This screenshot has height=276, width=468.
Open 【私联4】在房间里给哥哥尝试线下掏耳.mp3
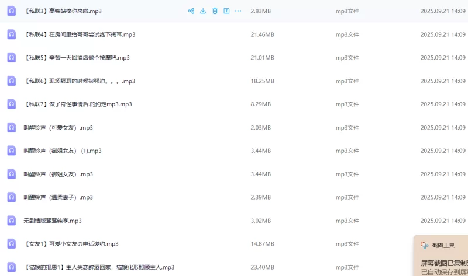point(80,34)
